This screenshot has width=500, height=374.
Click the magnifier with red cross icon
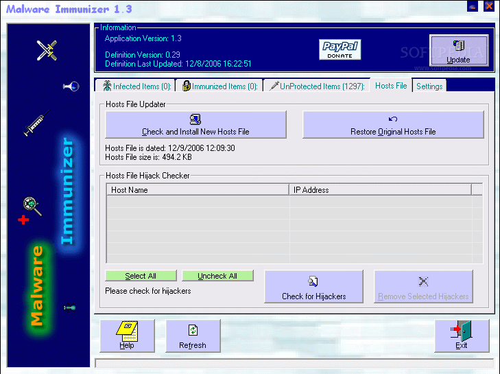pyautogui.click(x=30, y=210)
